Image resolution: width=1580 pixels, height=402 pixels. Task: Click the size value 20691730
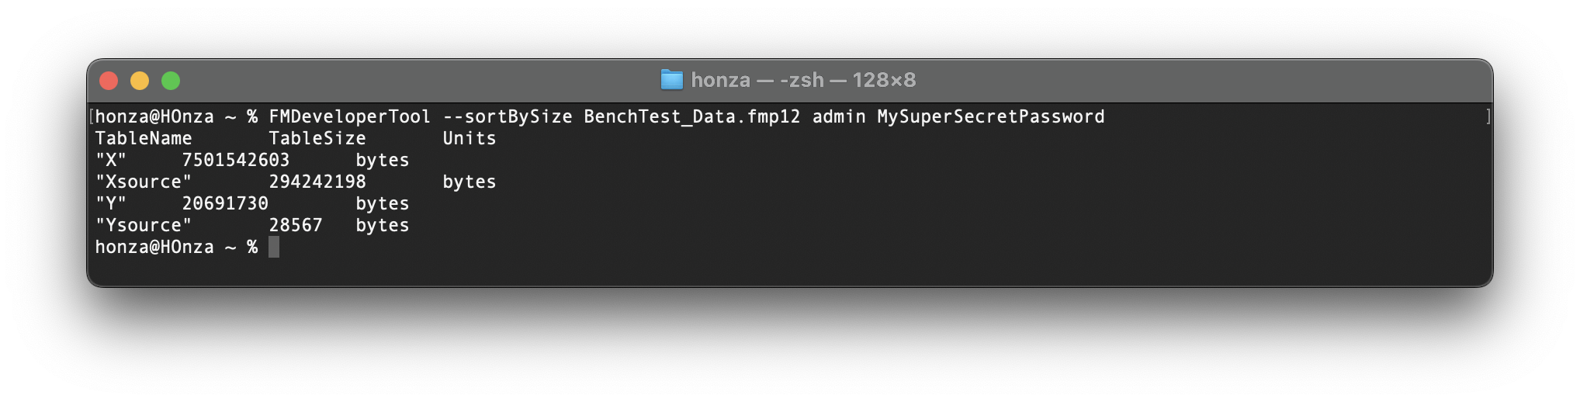pyautogui.click(x=225, y=204)
